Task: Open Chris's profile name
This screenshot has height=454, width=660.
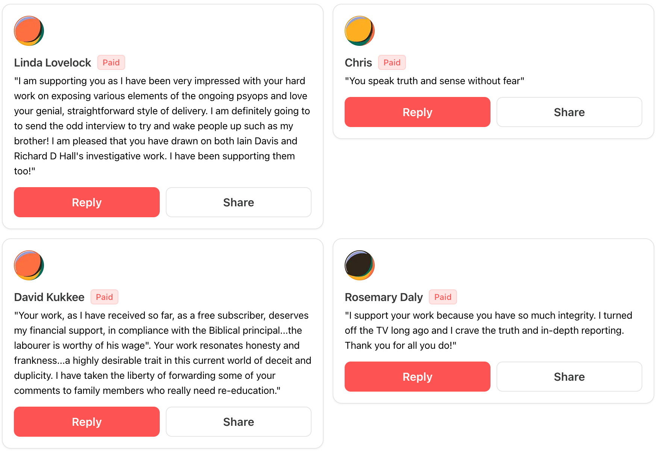Action: click(x=358, y=63)
